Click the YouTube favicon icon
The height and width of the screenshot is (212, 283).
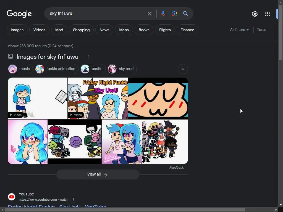pos(12,197)
